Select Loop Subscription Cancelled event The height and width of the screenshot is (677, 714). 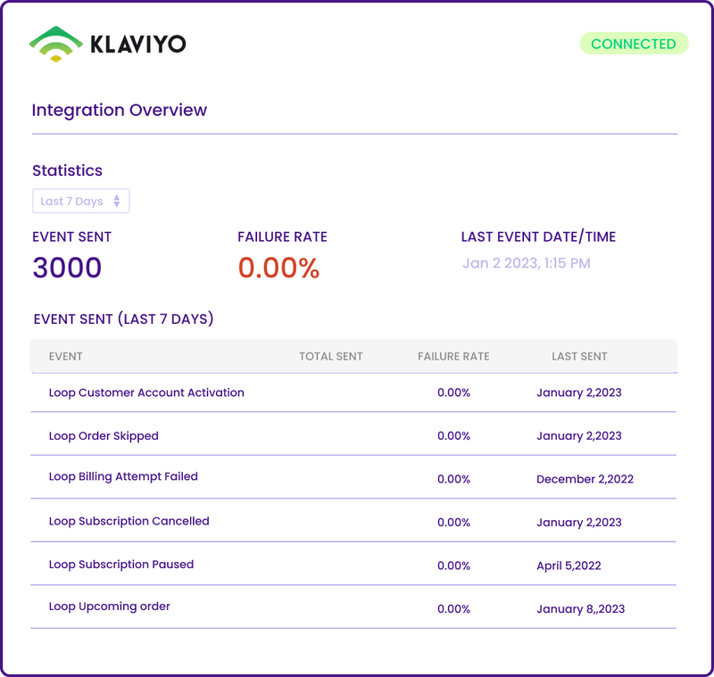[129, 521]
